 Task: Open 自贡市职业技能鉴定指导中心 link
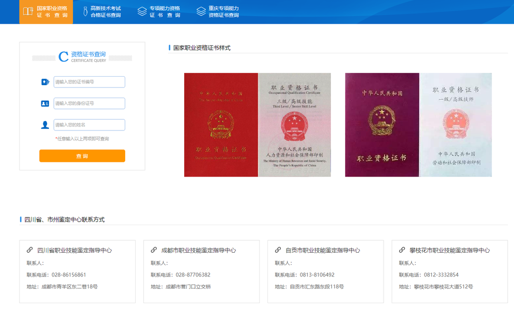tap(323, 250)
